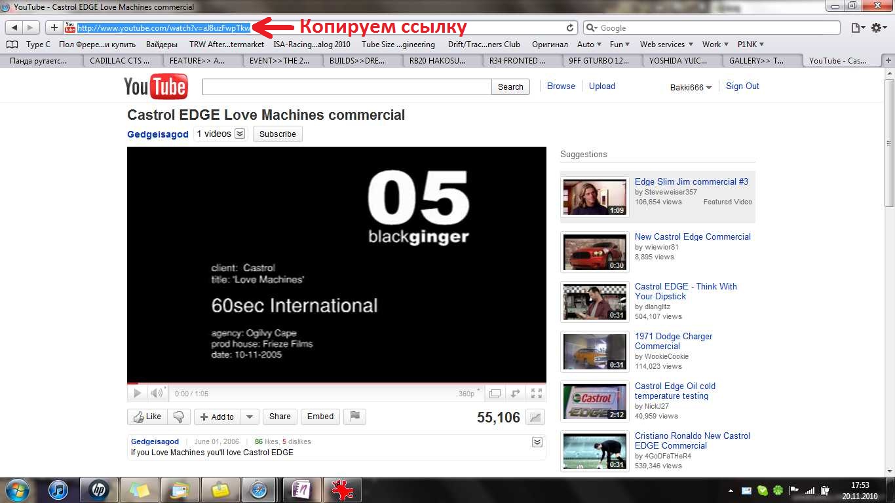Click the thumbs down dislike button
895x503 pixels.
tap(179, 417)
